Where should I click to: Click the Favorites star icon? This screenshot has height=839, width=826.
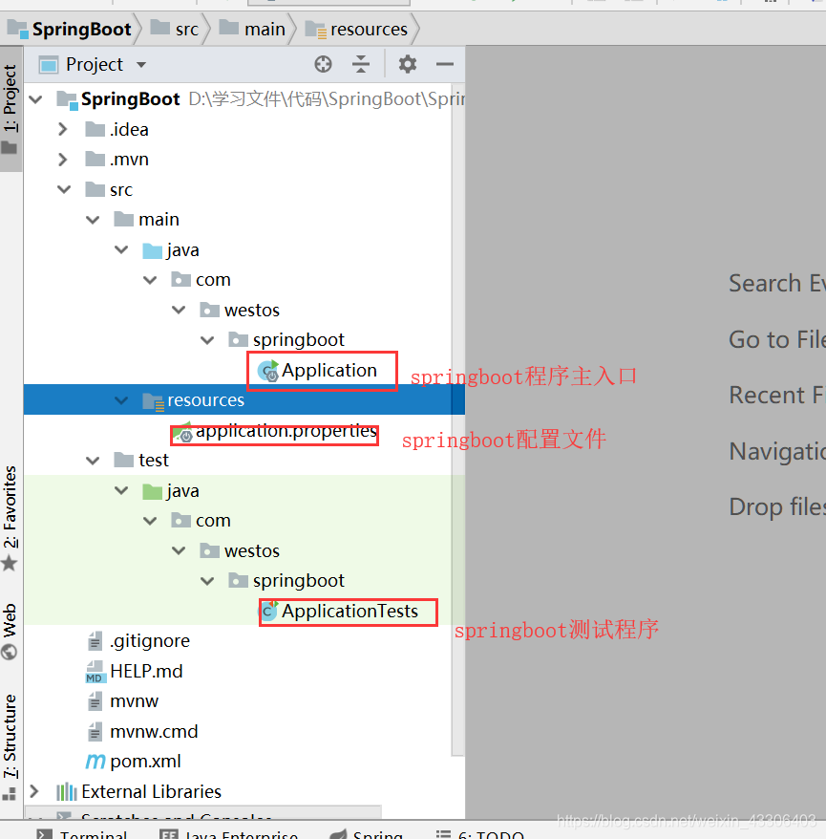click(10, 563)
